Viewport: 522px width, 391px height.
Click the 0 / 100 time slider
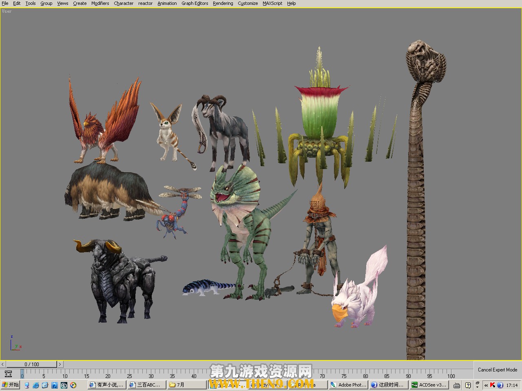[x=31, y=364]
